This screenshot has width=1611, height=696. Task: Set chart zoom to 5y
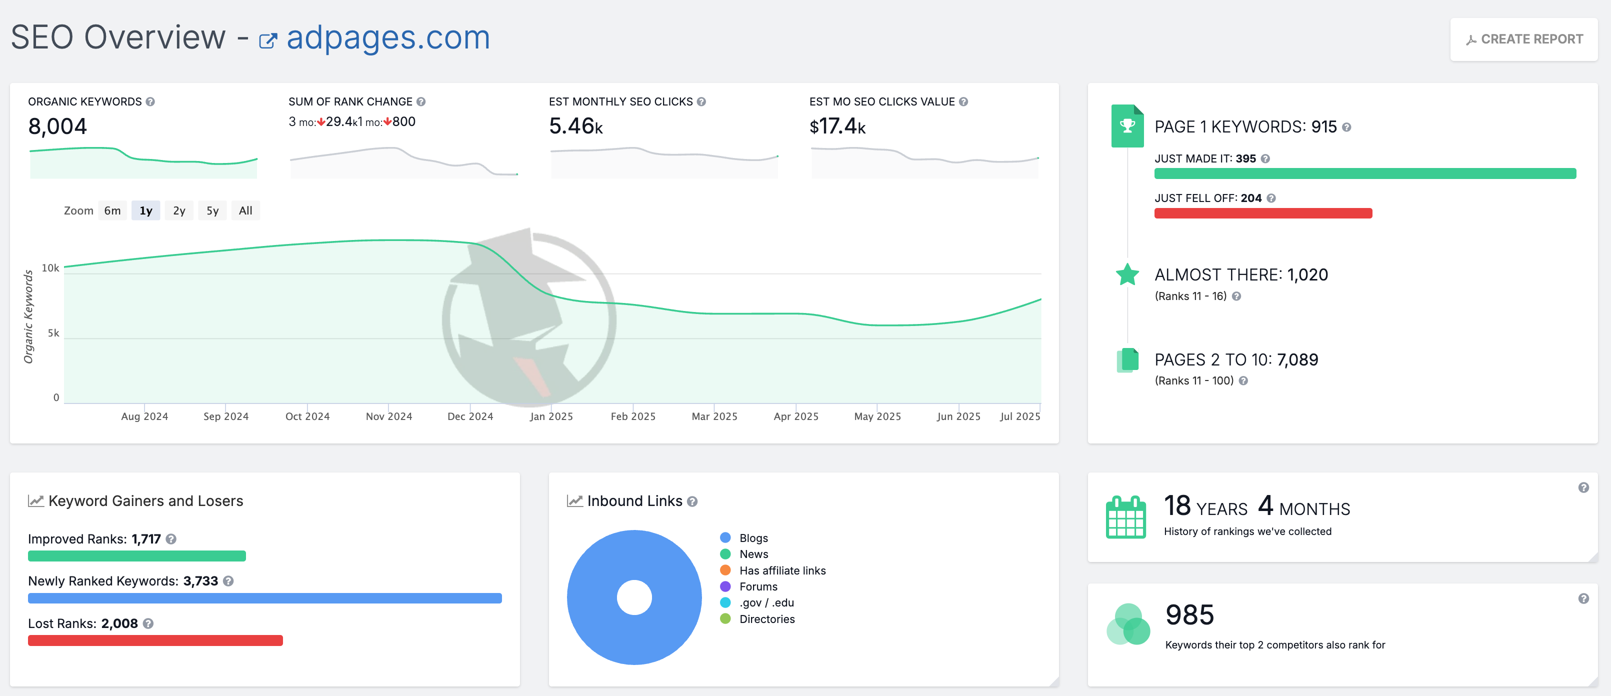(x=212, y=210)
